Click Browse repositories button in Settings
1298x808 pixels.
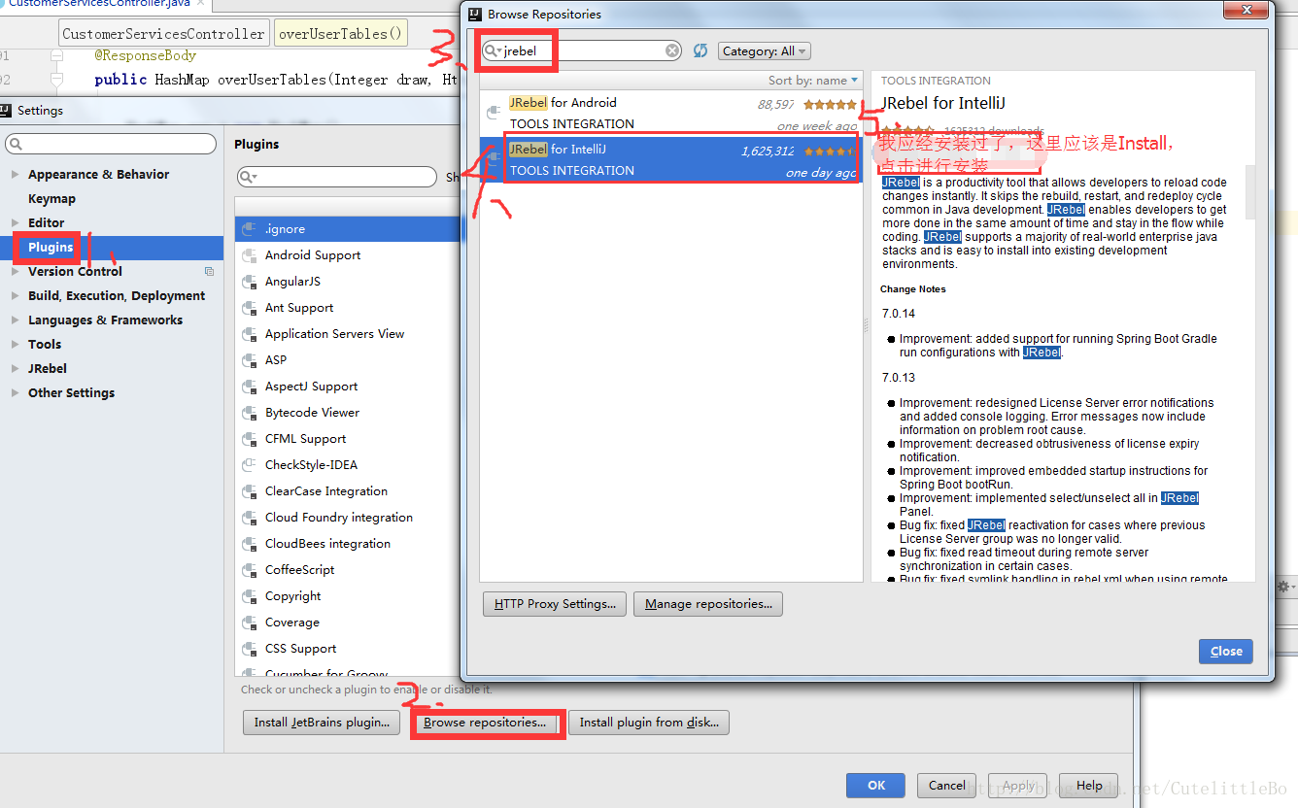(x=485, y=723)
